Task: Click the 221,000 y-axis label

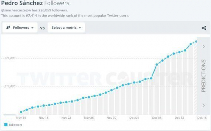Action: click(9, 58)
